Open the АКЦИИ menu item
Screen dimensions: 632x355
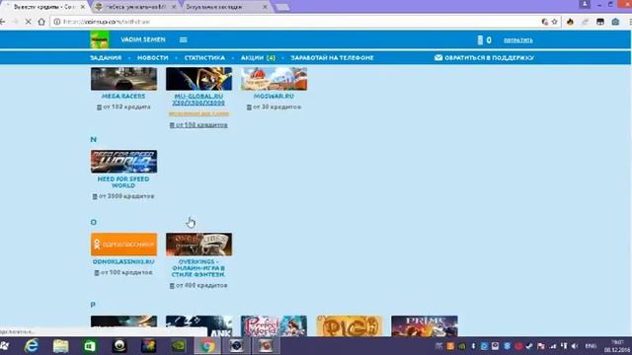pos(258,58)
